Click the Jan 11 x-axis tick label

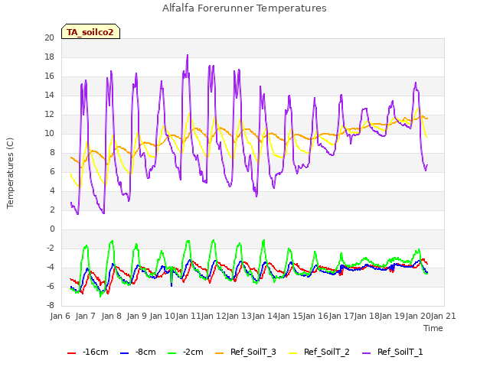point(188,316)
